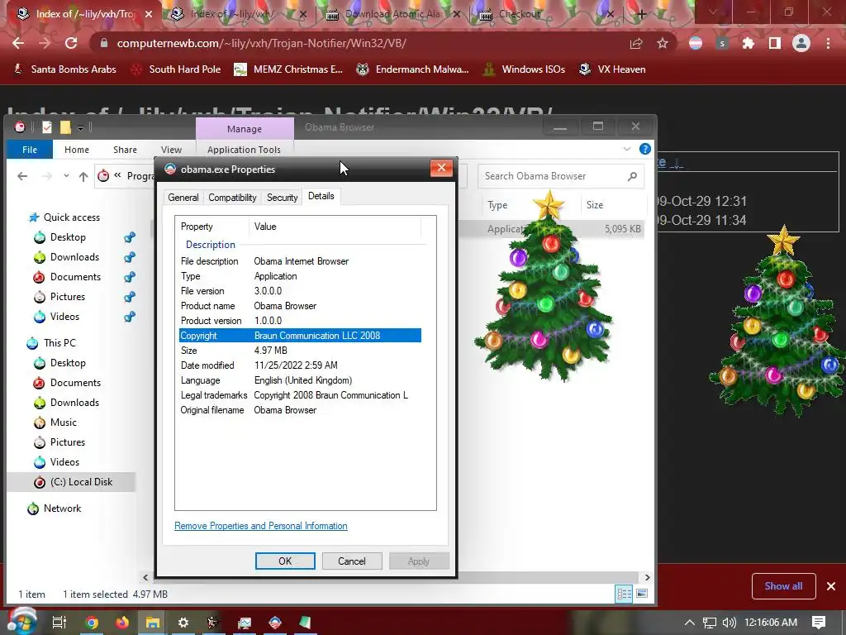Click the Properties checkmark quick-access icon
The image size is (846, 635).
click(x=47, y=127)
